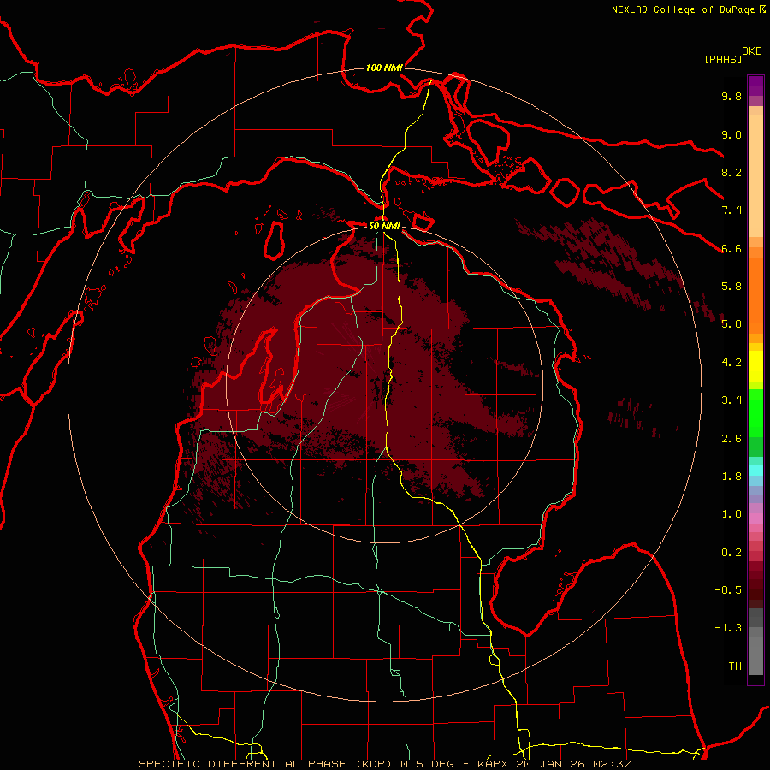Viewport: 770px width, 770px height.
Task: Click the 8.2 legend value
Action: [731, 172]
